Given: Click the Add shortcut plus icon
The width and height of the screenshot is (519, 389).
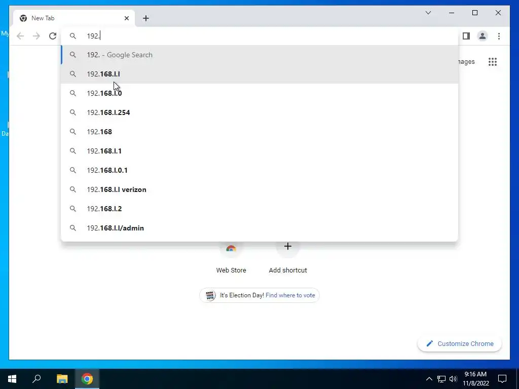Looking at the screenshot, I should (288, 246).
